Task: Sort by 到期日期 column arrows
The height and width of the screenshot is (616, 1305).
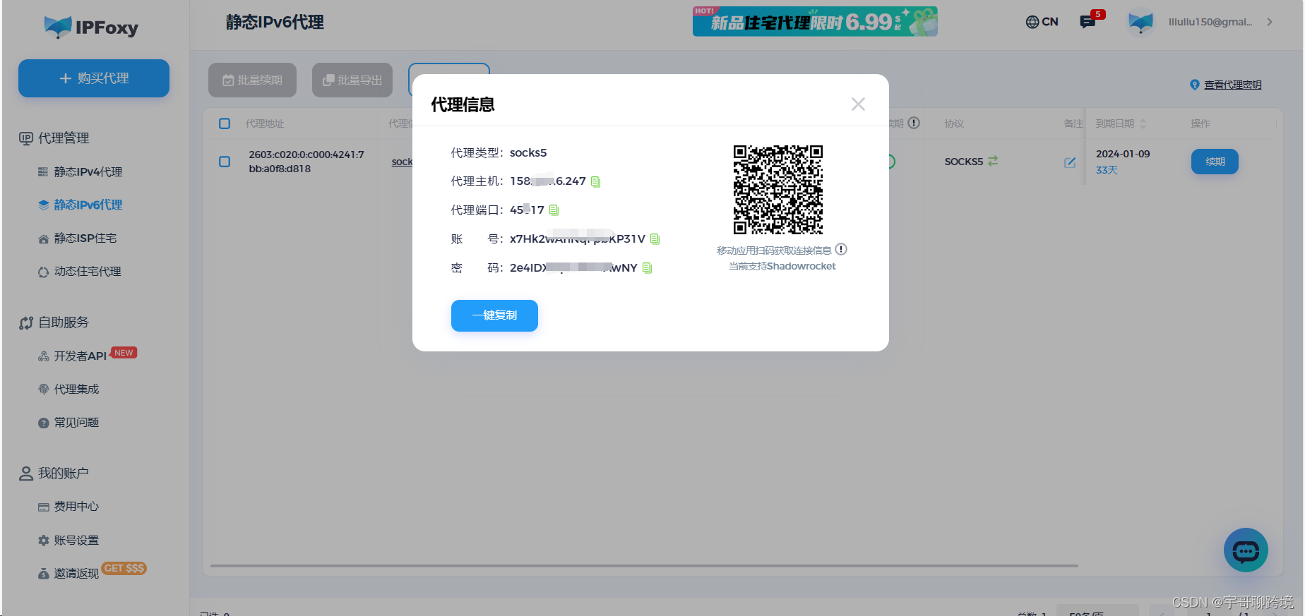Action: coord(1143,123)
